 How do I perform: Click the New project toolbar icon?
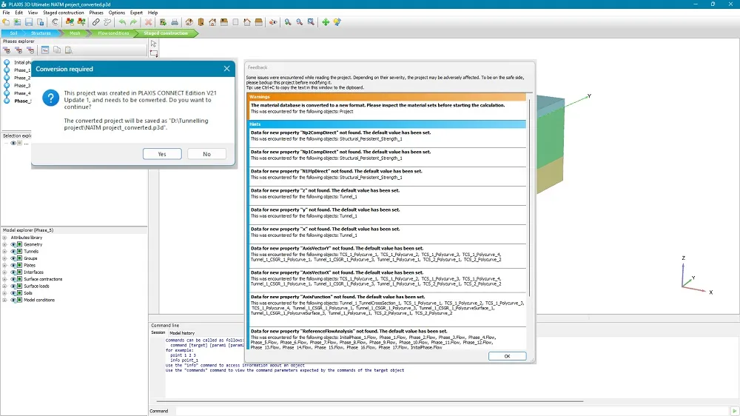click(6, 22)
